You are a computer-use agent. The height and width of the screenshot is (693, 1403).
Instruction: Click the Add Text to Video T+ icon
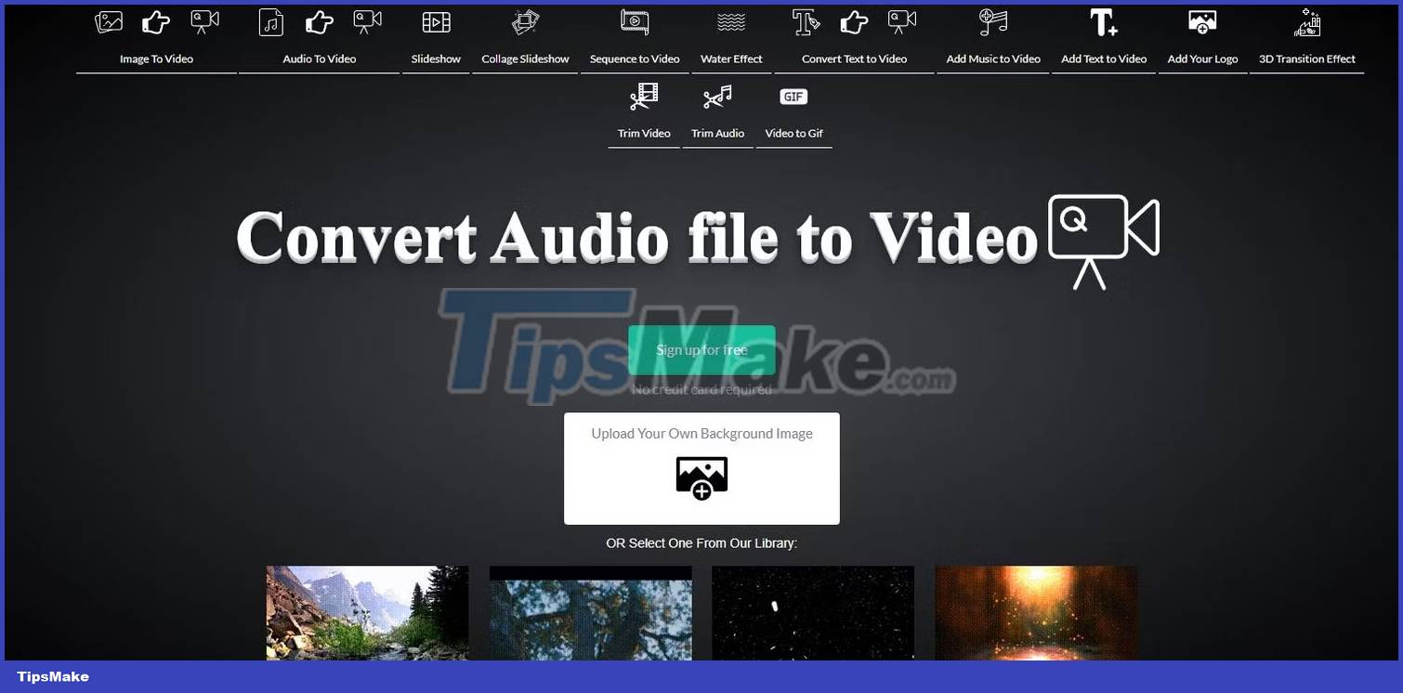coord(1103,21)
